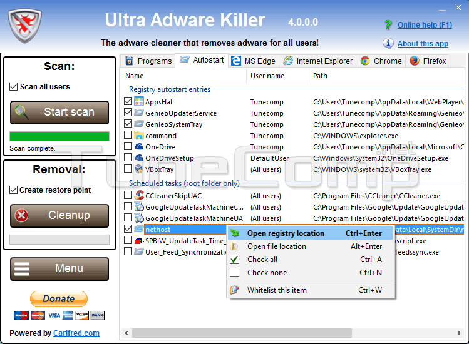
Task: Click the blue info icon beside About
Action: (388, 43)
